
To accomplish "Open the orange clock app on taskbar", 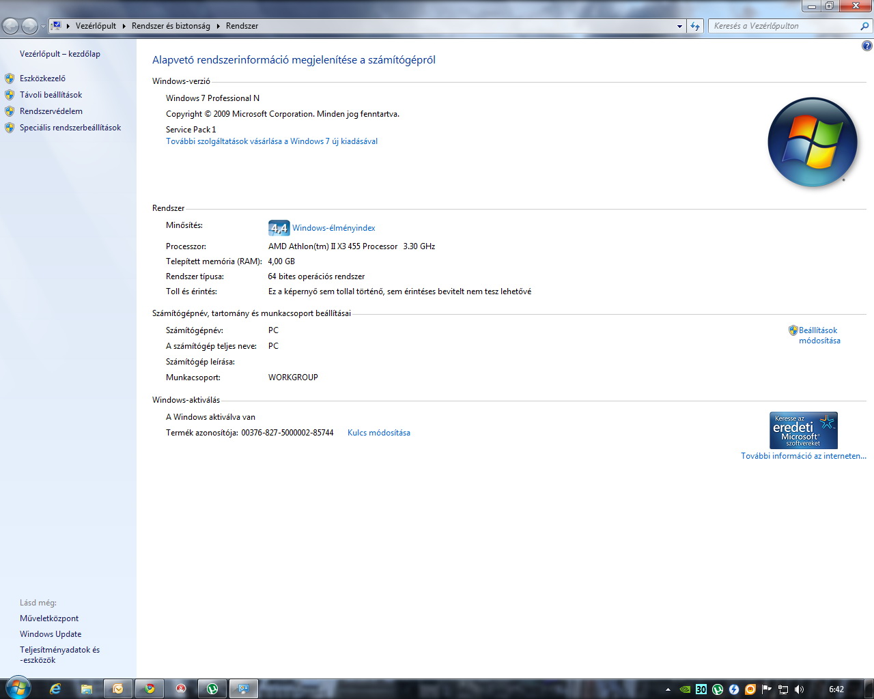I will click(118, 689).
